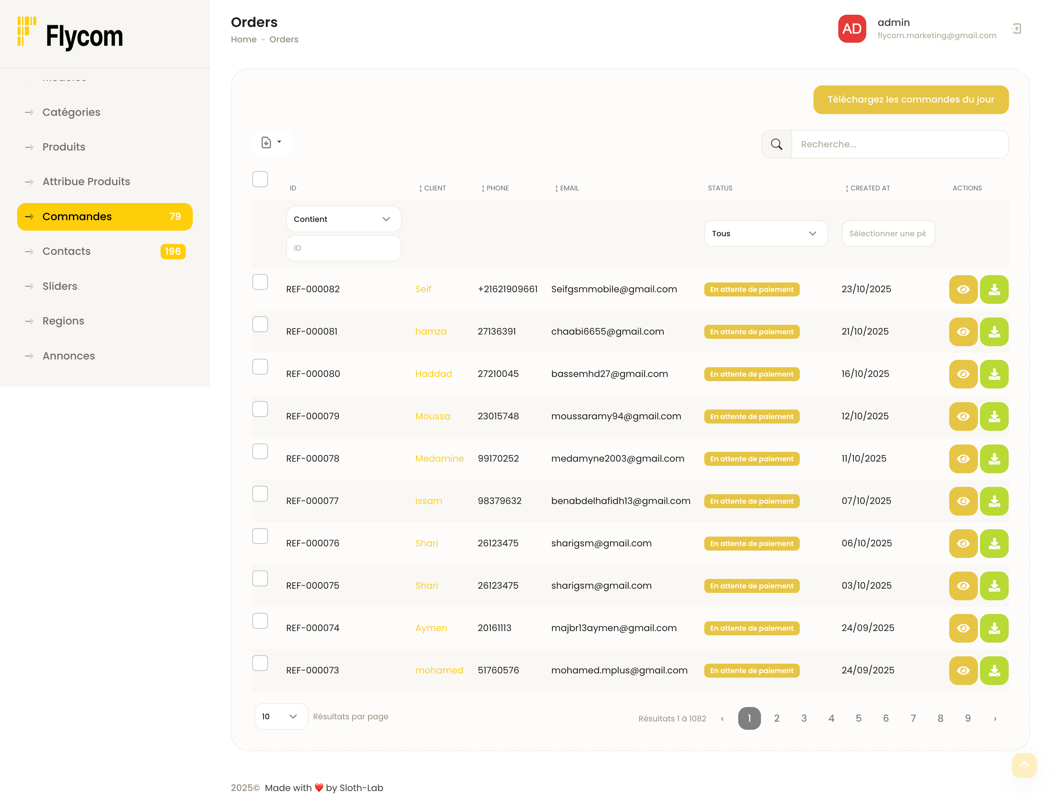Change results per page dropdown
1051x804 pixels.
[281, 716]
